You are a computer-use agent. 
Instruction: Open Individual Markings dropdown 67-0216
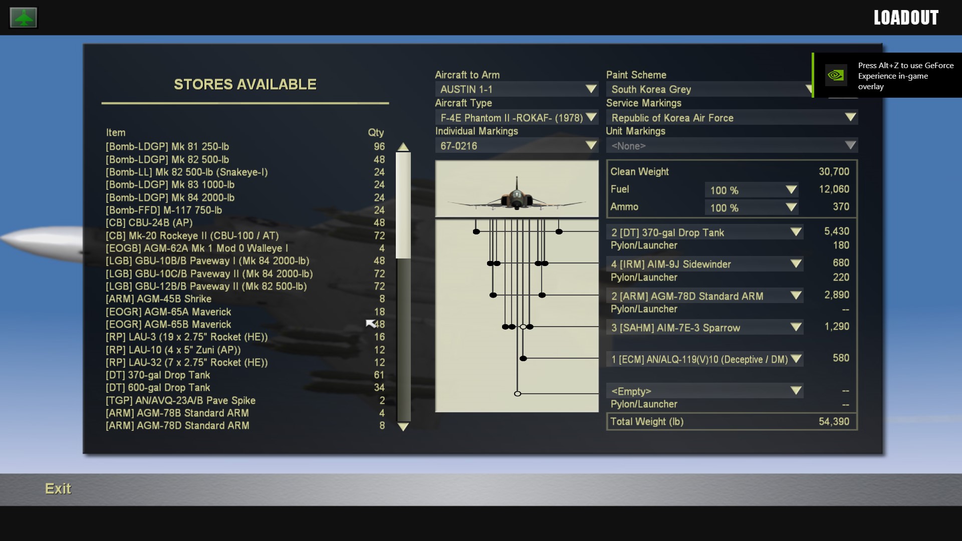point(517,146)
